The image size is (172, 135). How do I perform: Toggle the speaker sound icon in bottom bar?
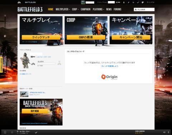pos(164,132)
